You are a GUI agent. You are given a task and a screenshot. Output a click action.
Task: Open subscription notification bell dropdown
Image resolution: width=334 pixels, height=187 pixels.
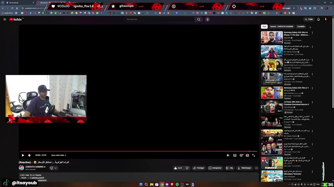[53, 168]
